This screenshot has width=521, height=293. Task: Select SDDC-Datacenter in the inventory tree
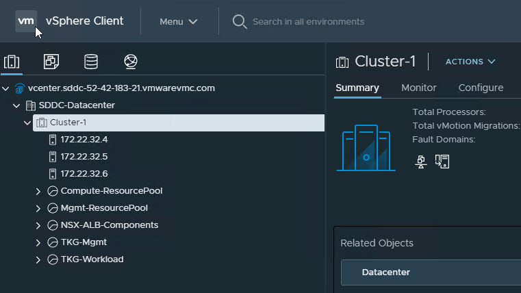(77, 105)
